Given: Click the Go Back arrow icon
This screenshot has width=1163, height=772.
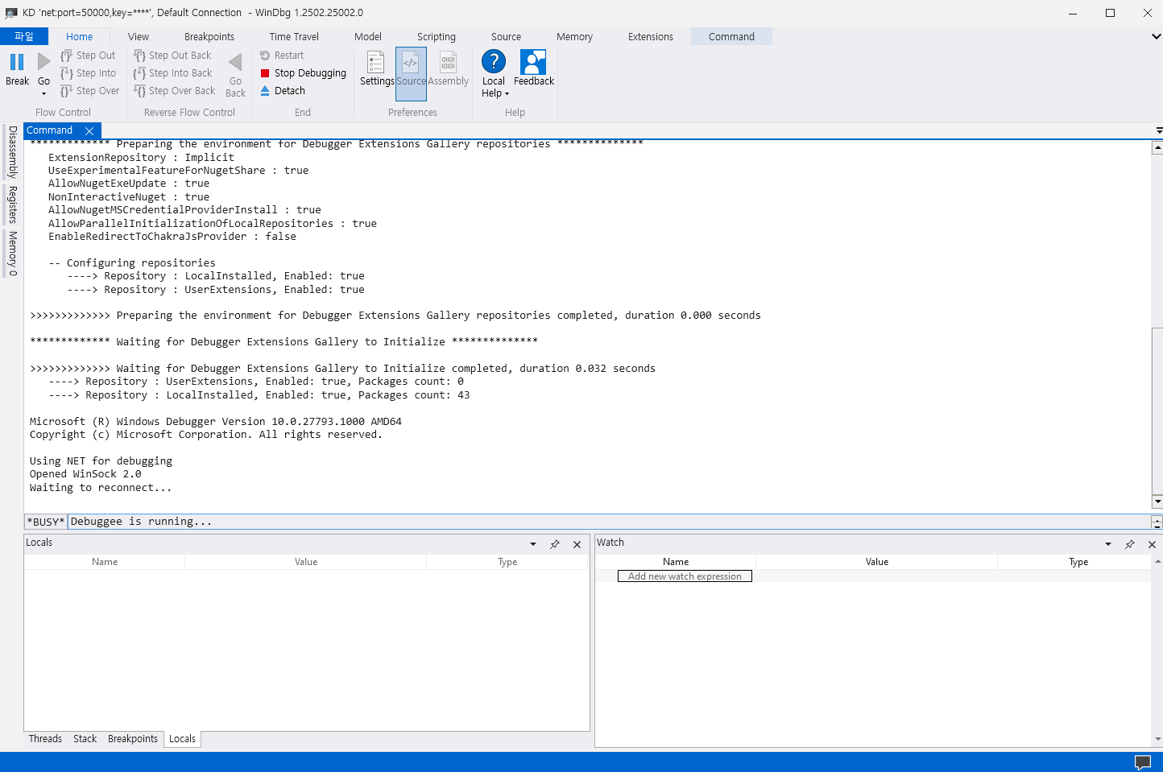Looking at the screenshot, I should pos(235,62).
